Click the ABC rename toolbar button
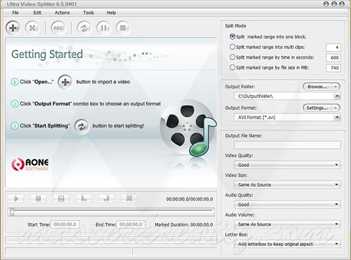This screenshot has height=260, width=351. click(x=58, y=28)
